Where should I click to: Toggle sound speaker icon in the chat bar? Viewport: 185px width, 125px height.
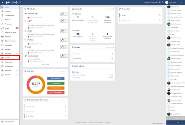coord(178,122)
